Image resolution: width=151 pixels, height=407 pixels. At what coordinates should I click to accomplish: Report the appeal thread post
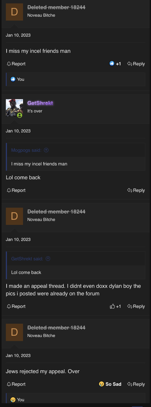pyautogui.click(x=16, y=306)
